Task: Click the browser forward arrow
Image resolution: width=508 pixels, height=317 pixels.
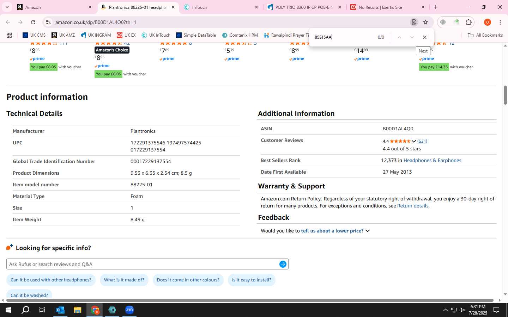Action: click(x=20, y=22)
